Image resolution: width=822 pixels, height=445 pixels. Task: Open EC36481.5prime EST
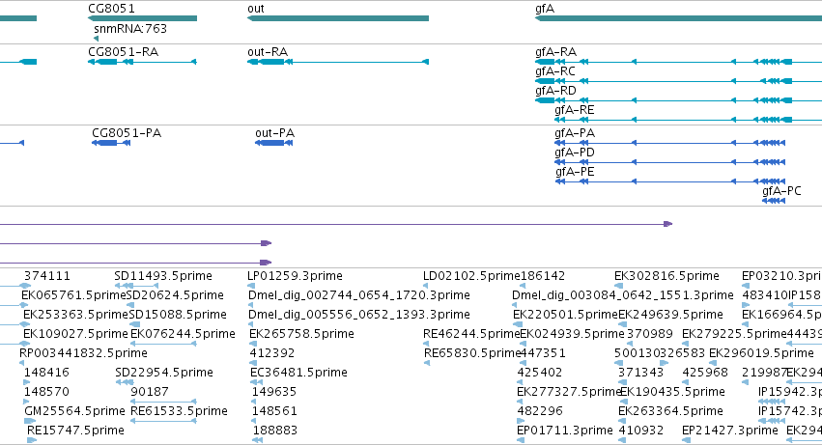[x=298, y=374]
